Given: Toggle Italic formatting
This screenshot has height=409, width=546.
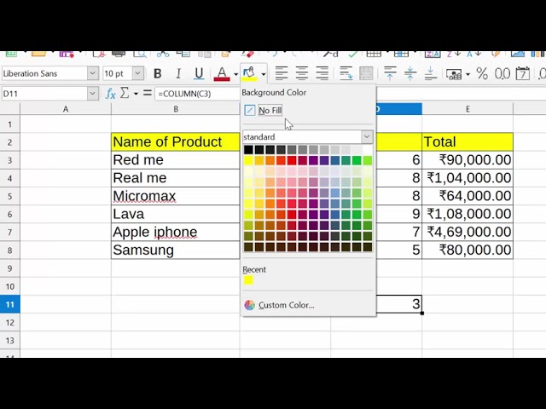Looking at the screenshot, I should 178,74.
